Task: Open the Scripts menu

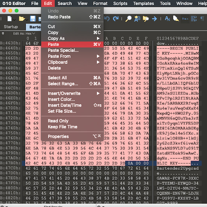Action: click(120, 4)
